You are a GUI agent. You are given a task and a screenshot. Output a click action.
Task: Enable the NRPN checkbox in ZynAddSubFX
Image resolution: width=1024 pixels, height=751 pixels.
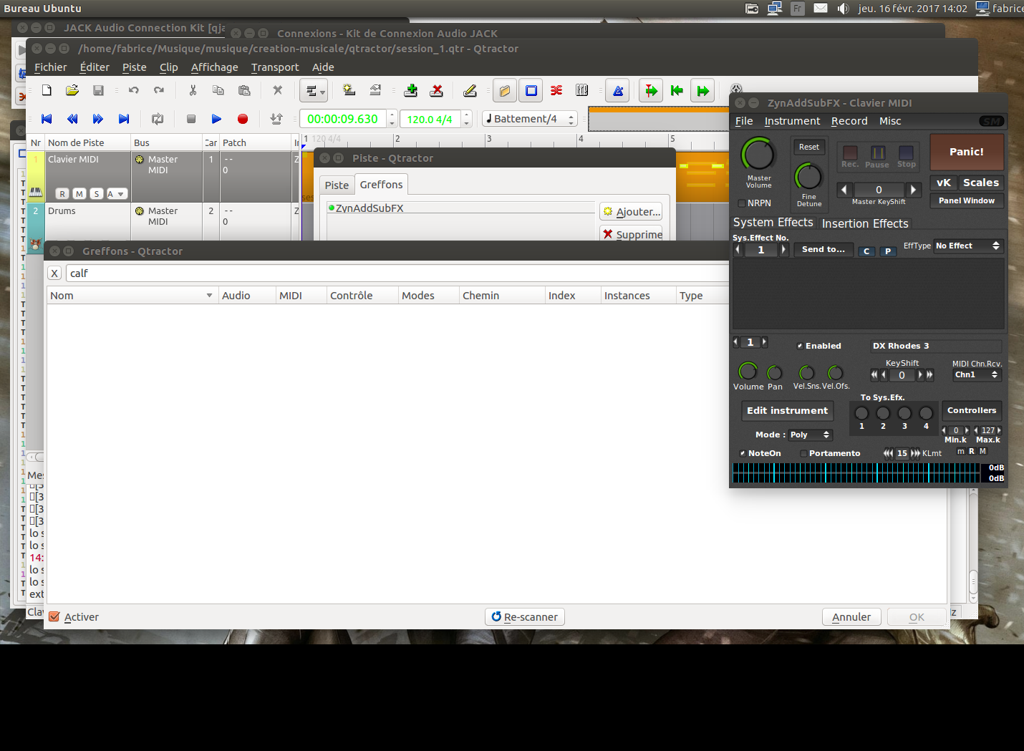click(742, 203)
